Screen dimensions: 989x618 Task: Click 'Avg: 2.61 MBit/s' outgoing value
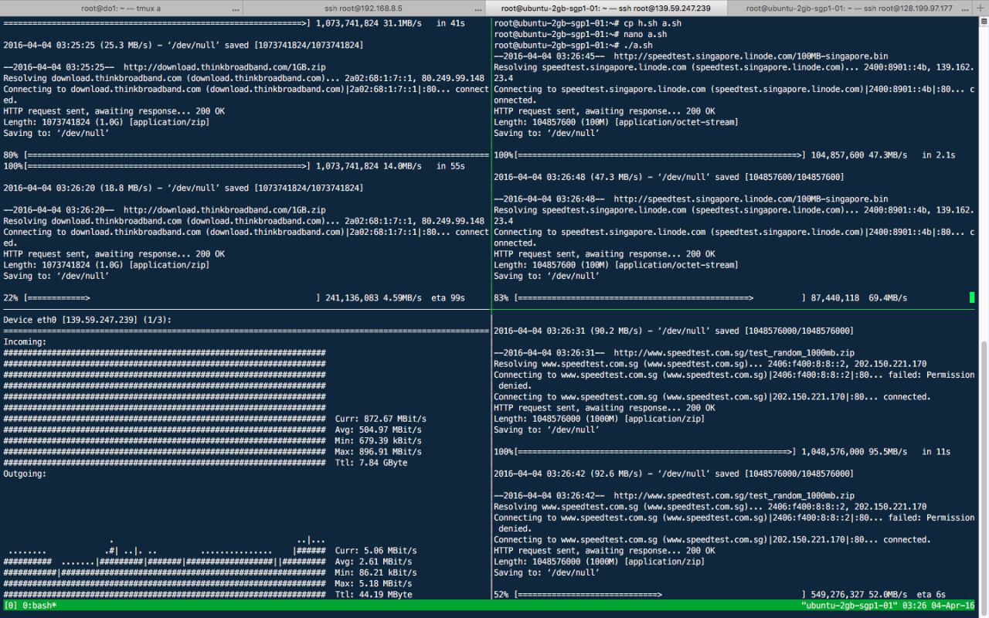click(374, 562)
